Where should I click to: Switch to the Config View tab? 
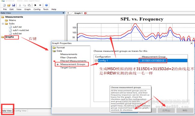click(x=20, y=111)
